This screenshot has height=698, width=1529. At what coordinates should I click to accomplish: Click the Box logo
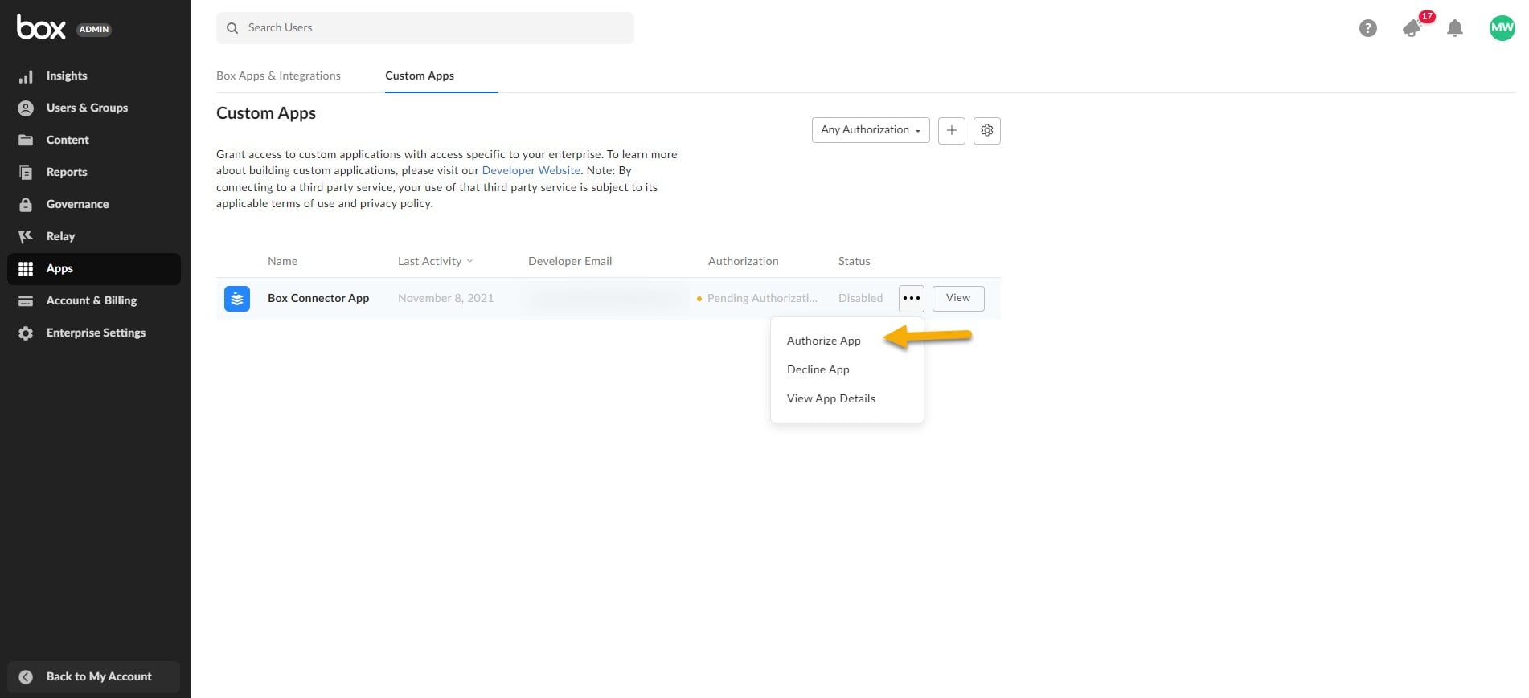point(41,27)
